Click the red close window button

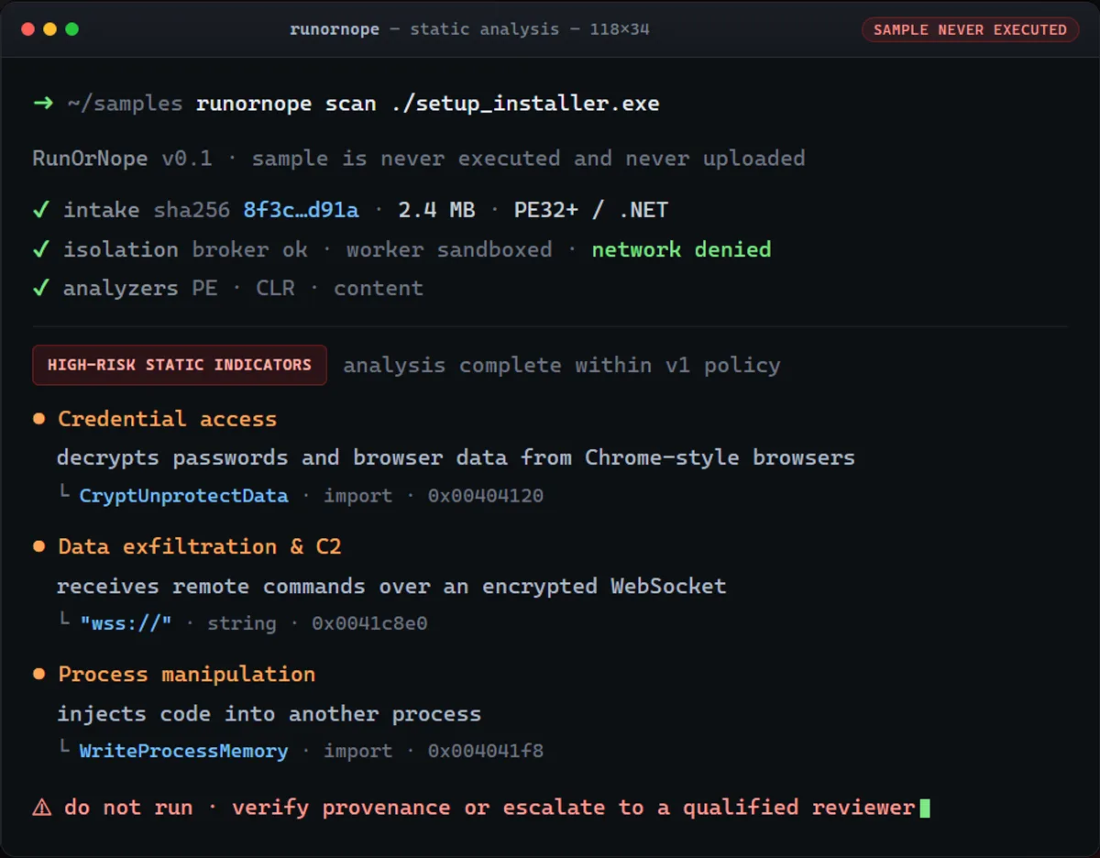coord(27,29)
